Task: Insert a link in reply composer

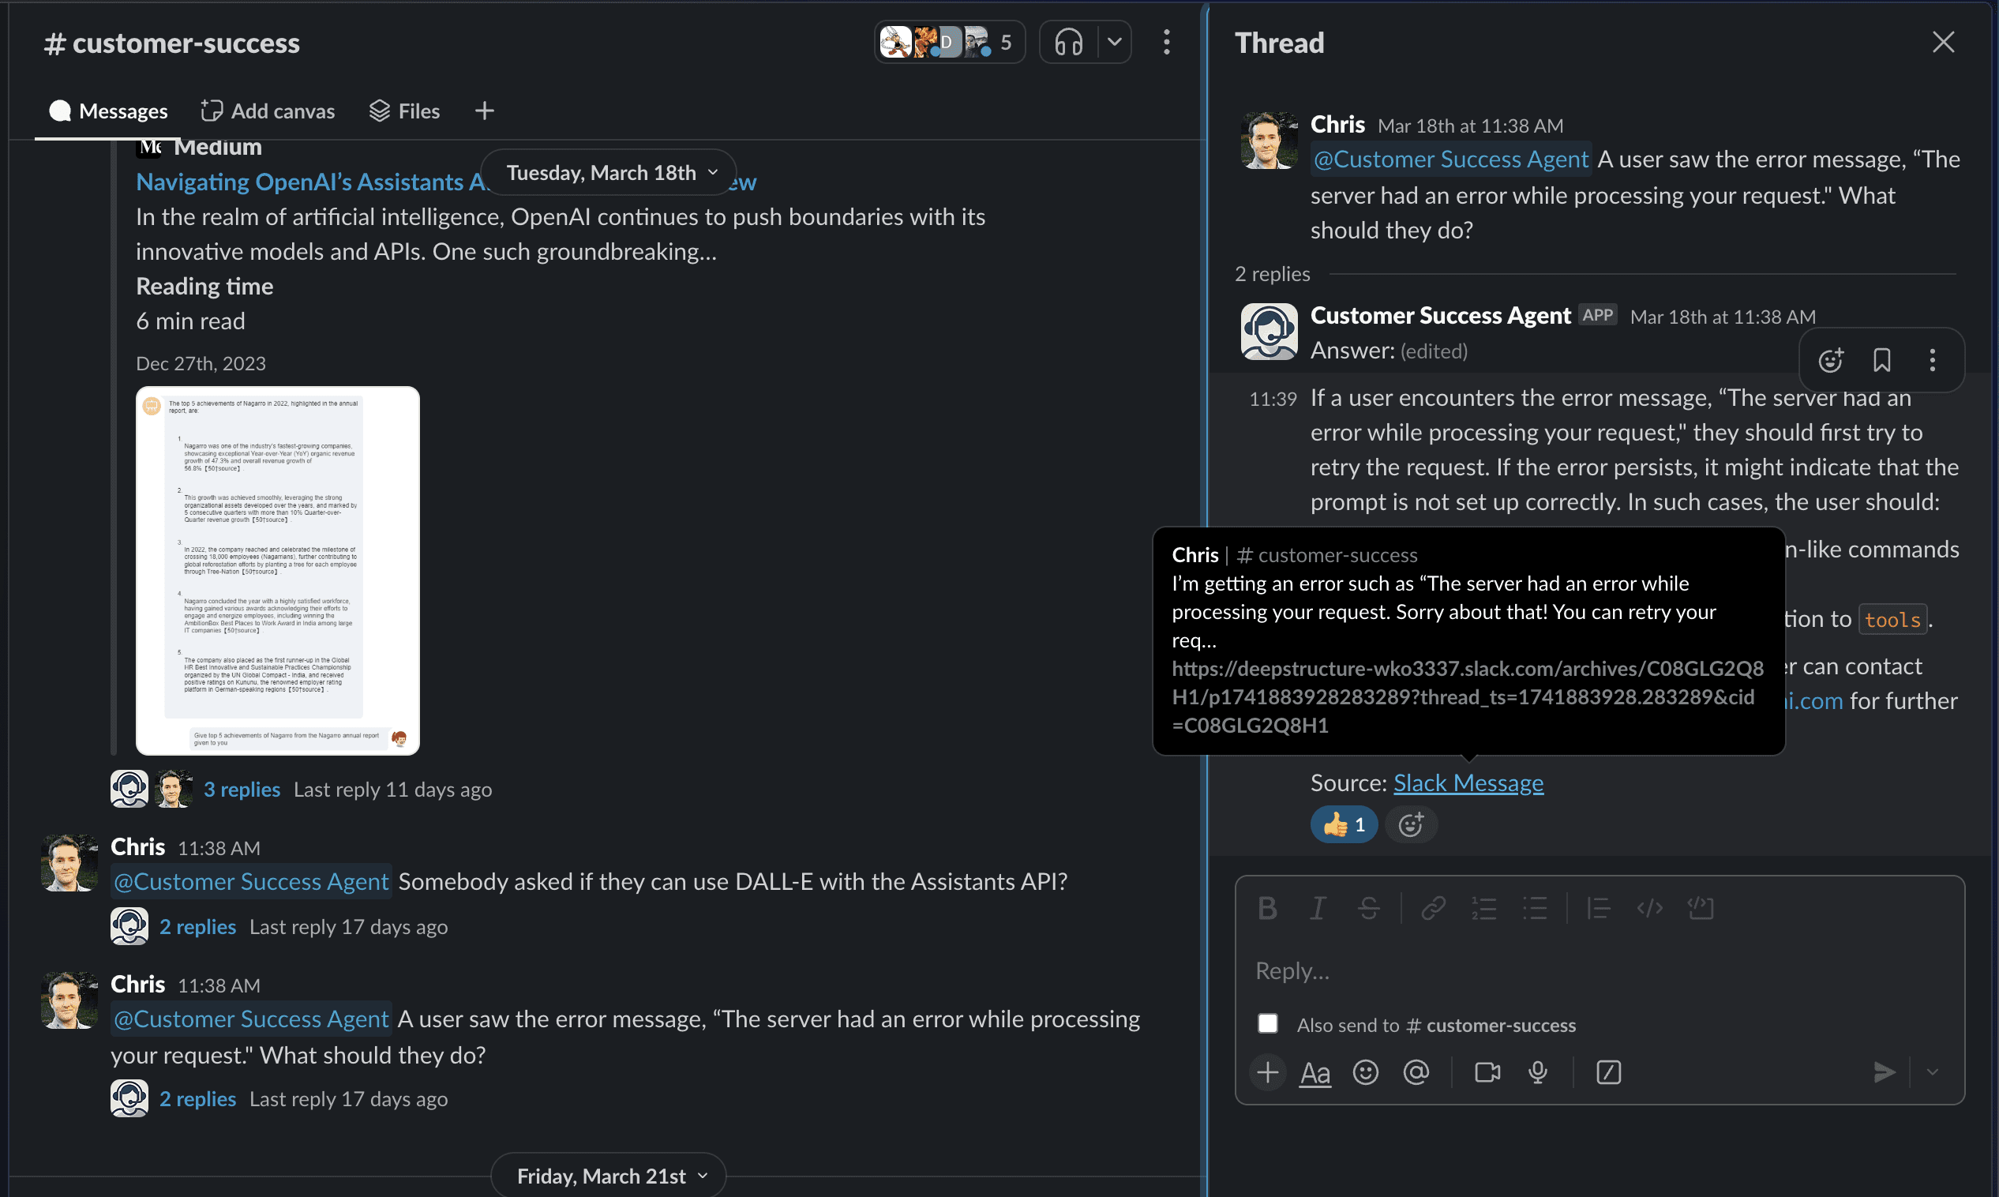Action: coord(1433,909)
